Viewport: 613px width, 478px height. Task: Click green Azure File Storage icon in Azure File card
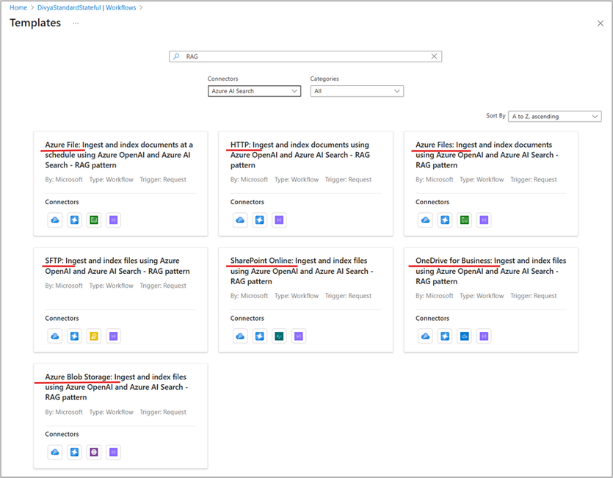coord(94,220)
